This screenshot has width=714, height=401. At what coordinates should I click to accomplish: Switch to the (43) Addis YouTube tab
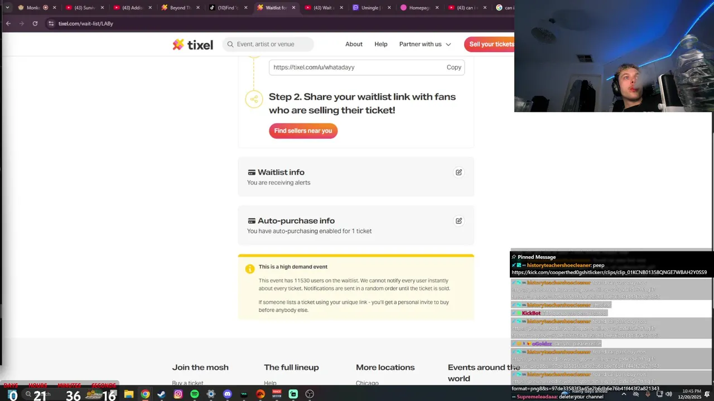pyautogui.click(x=132, y=8)
